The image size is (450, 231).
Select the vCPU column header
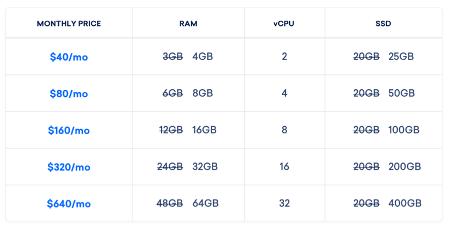coord(285,24)
